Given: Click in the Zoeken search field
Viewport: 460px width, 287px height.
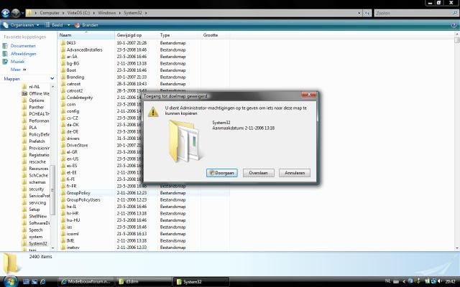Looking at the screenshot, I should [x=413, y=13].
